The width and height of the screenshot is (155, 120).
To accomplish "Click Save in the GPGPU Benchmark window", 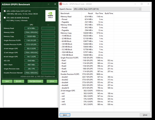I will pos(7,81).
